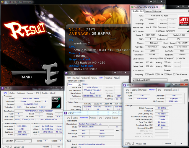Open the Processor #1 selection dropdown
Screen dimensions: 189x148
(x=23, y=141)
